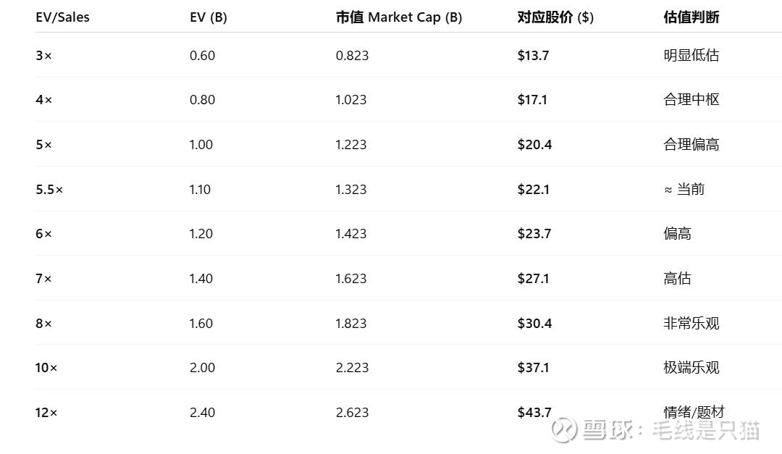Select the 12× EV/Sales row label

point(46,412)
